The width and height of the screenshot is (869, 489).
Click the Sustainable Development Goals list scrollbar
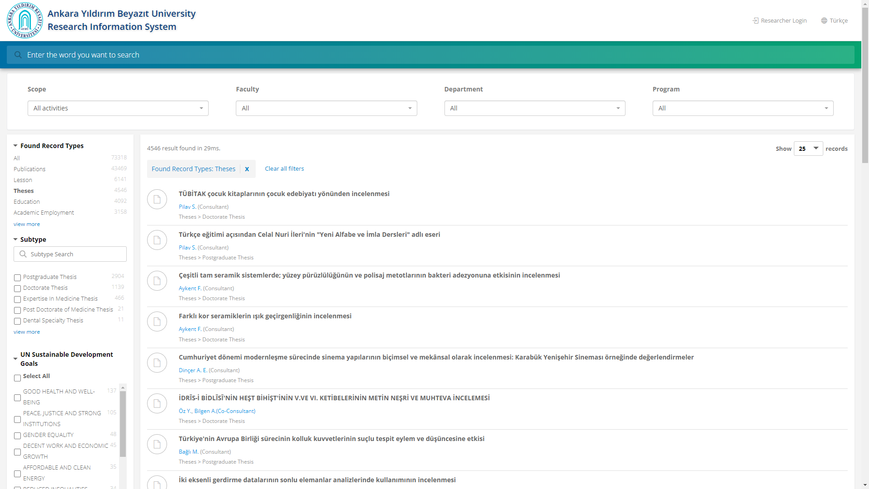pos(123,423)
